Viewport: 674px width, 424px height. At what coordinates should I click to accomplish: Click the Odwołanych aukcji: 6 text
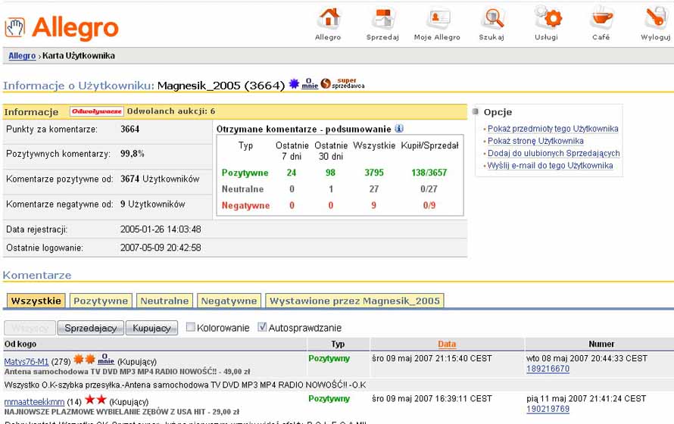click(171, 111)
